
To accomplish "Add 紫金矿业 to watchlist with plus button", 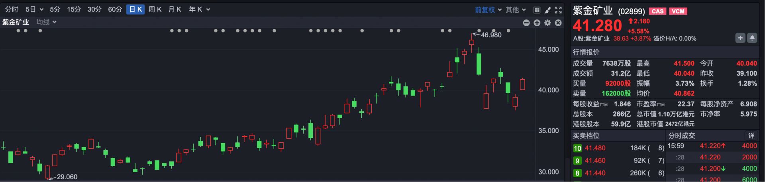I will [x=740, y=38].
